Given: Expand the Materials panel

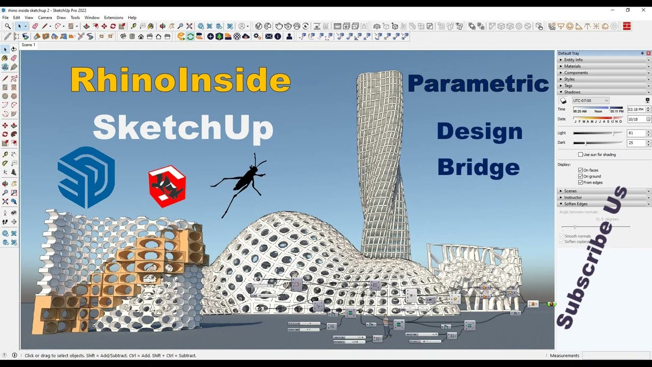Looking at the screenshot, I should (x=602, y=66).
